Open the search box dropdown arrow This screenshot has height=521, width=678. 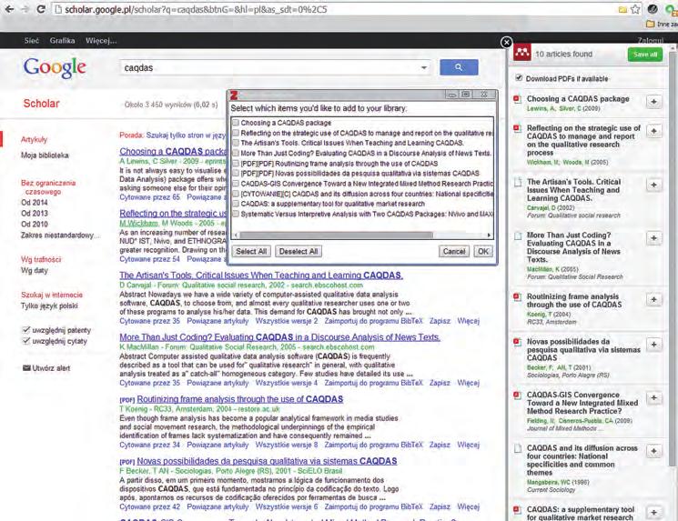click(x=424, y=67)
